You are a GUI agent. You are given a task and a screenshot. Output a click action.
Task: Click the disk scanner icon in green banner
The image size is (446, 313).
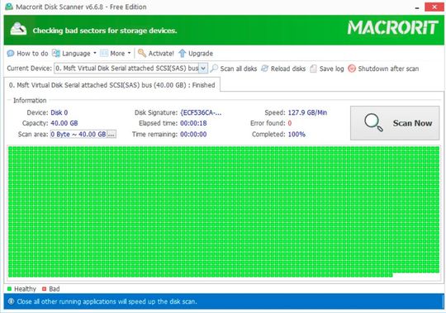pos(18,30)
